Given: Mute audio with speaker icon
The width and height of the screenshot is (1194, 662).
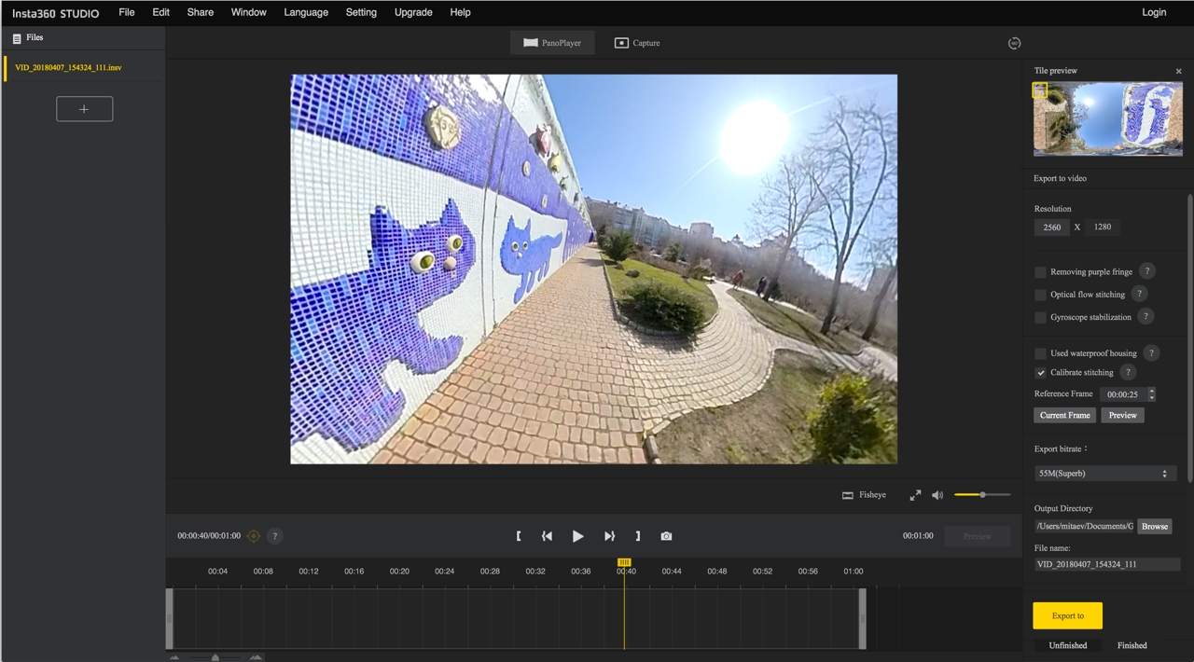Looking at the screenshot, I should click(x=937, y=495).
